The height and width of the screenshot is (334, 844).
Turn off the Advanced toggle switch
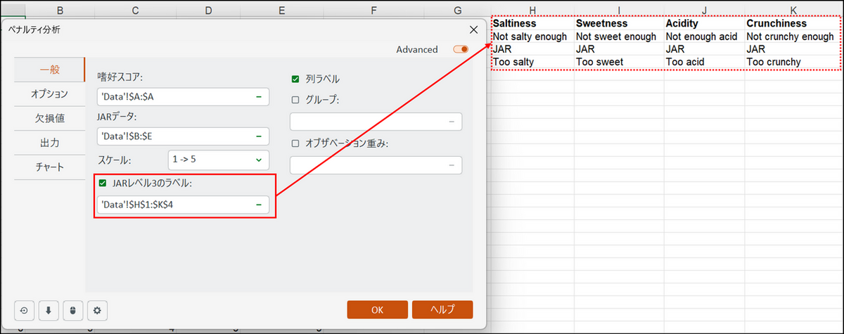pyautogui.click(x=461, y=50)
